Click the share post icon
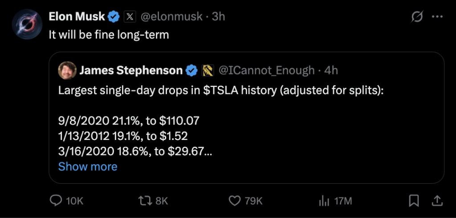 click(437, 201)
